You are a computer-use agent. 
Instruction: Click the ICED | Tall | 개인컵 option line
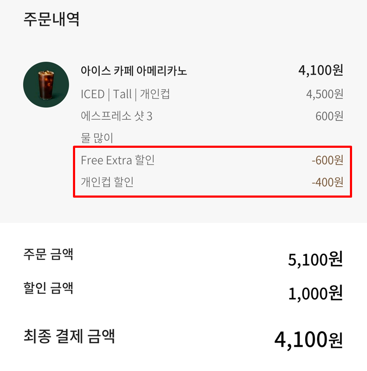(126, 95)
